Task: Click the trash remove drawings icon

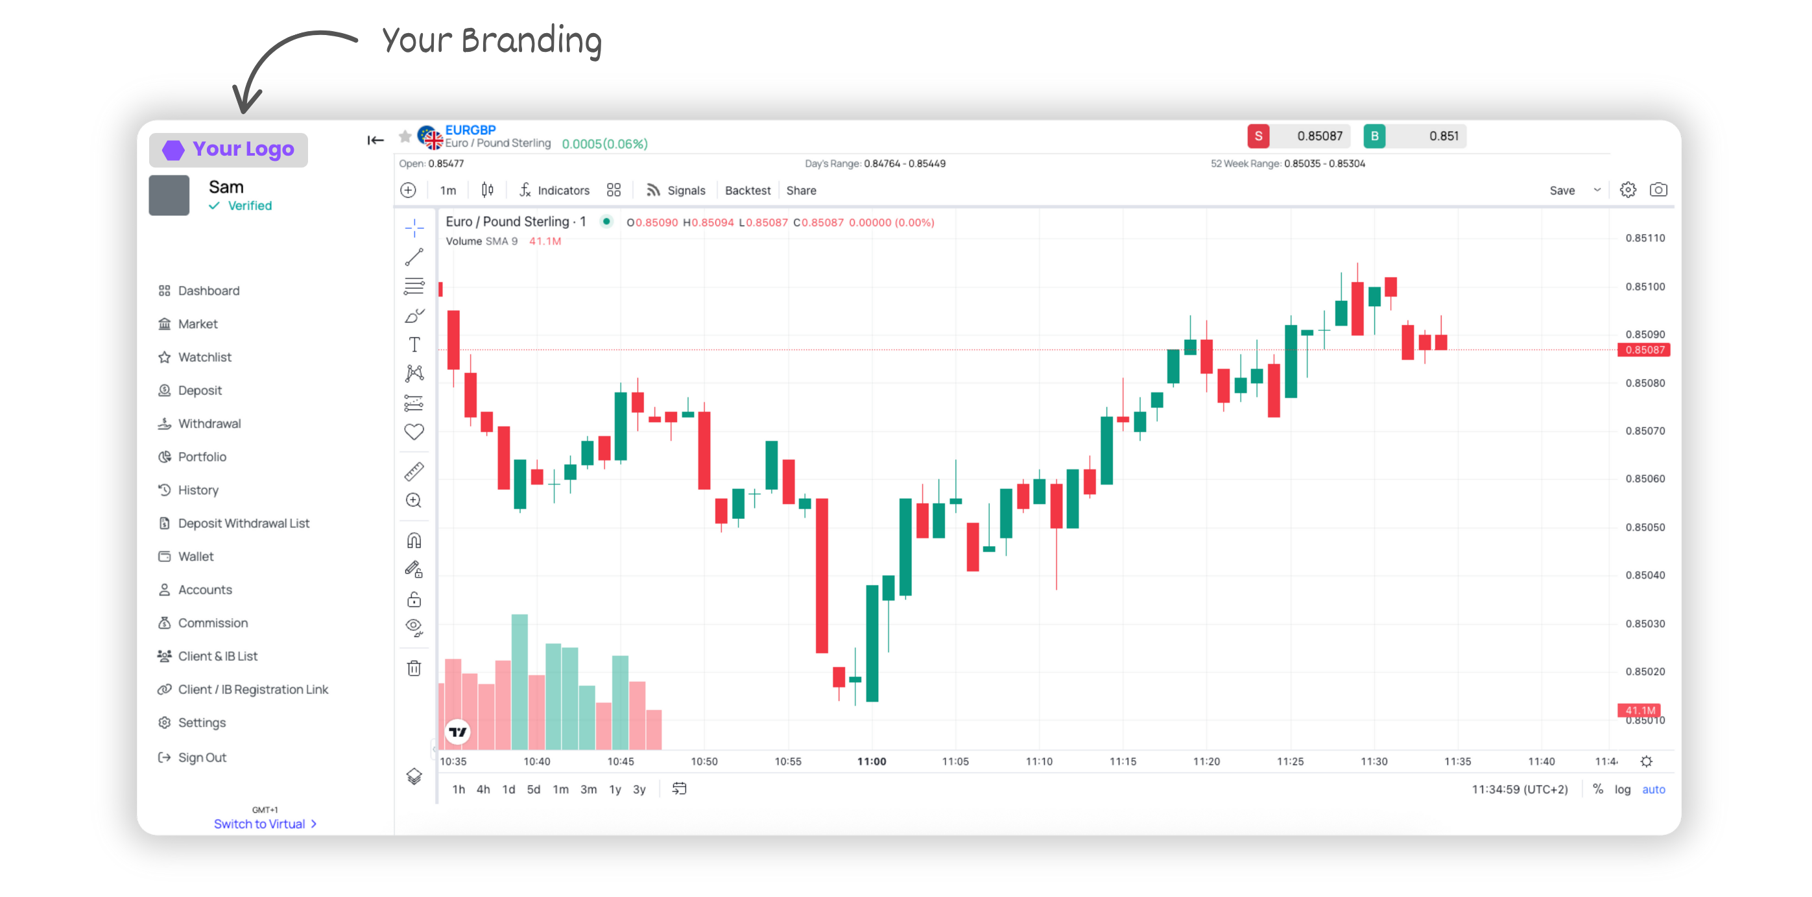Action: tap(414, 668)
